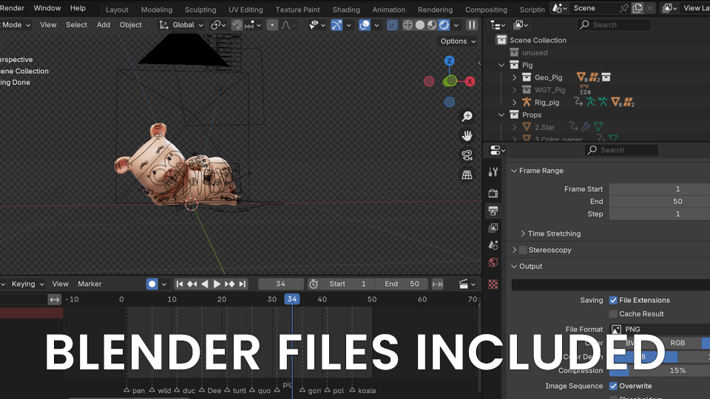Open the View Layer properties tab
Image resolution: width=710 pixels, height=399 pixels.
tap(493, 228)
